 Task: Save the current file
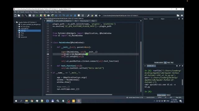point(23,15)
